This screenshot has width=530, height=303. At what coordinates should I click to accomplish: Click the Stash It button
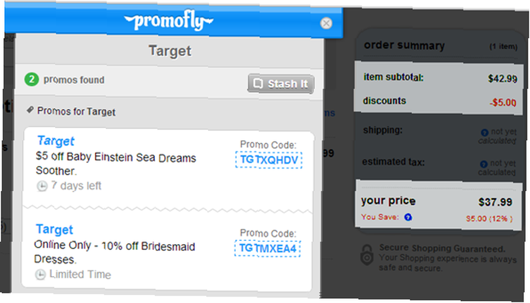click(281, 84)
